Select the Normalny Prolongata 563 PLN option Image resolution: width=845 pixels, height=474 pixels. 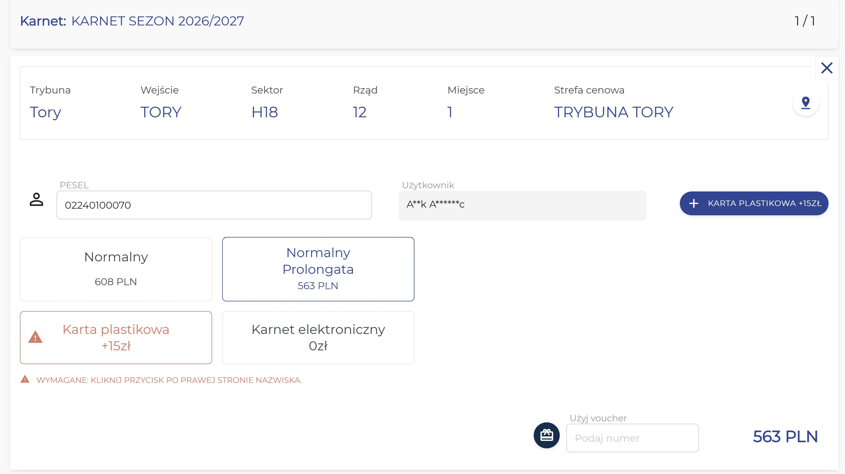tap(318, 269)
